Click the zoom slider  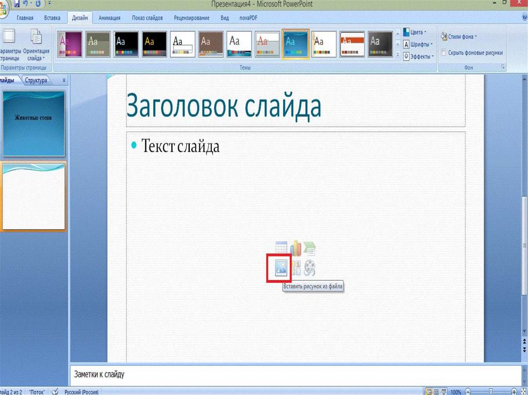coord(491,391)
